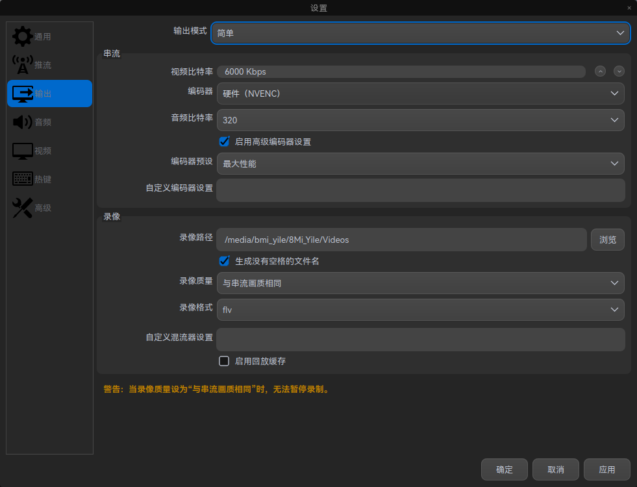
Task: Click the 取消 cancel button
Action: click(555, 469)
